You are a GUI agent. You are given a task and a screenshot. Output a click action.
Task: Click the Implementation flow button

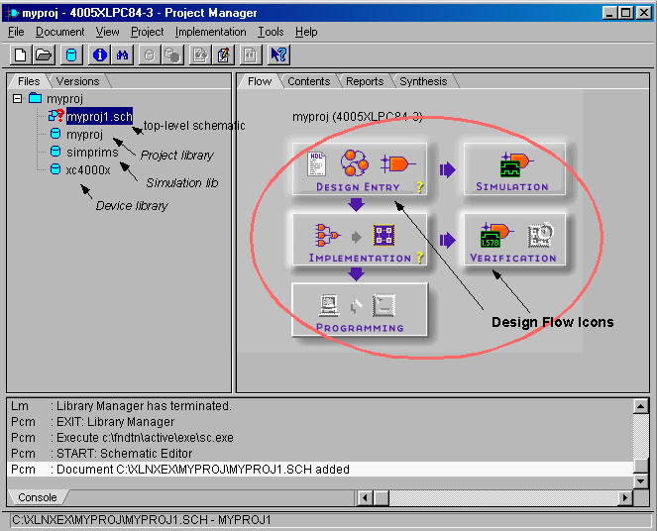point(359,240)
